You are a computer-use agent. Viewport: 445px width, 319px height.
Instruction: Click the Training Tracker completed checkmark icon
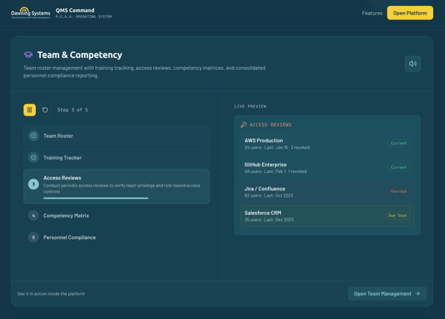[x=34, y=157]
